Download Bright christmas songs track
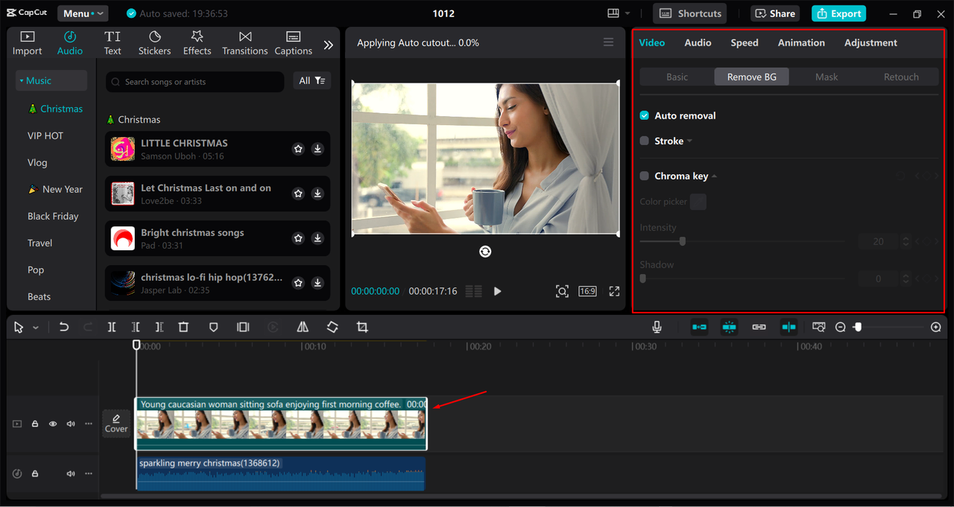This screenshot has height=507, width=954. [318, 238]
